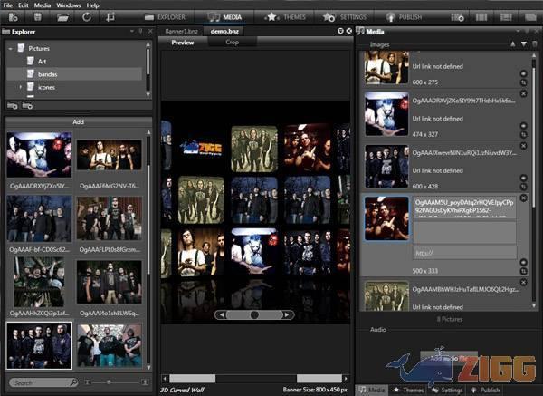Click the thumbnail size slider beside the search box
The width and height of the screenshot is (543, 396).
(x=110, y=382)
